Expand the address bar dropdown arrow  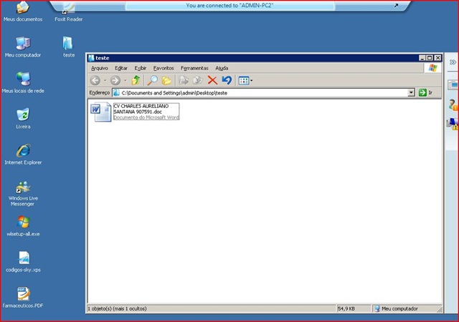point(411,93)
